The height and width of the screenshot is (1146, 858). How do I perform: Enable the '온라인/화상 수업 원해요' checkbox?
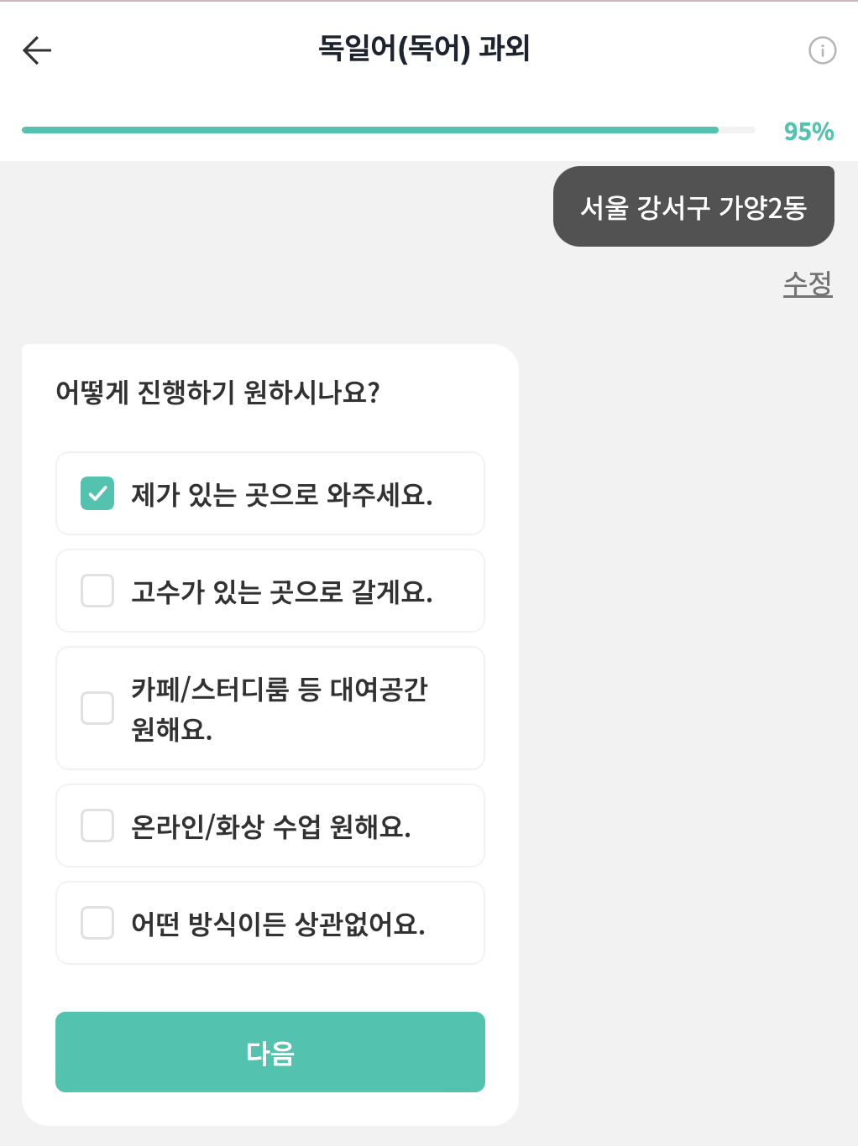tap(97, 826)
